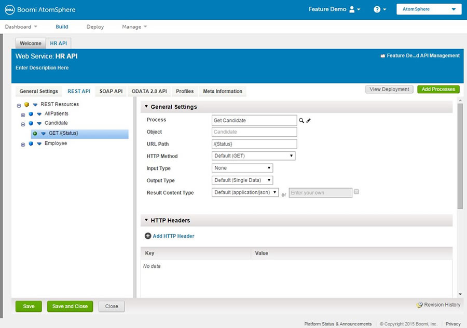
Task: Click the Enter your own content type field
Action: (x=321, y=193)
